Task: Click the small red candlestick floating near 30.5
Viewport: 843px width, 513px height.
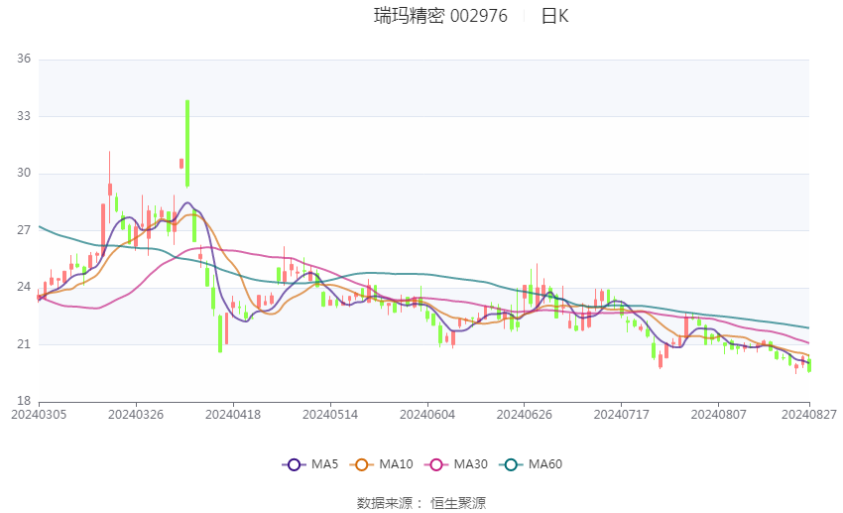Action: pyautogui.click(x=181, y=164)
